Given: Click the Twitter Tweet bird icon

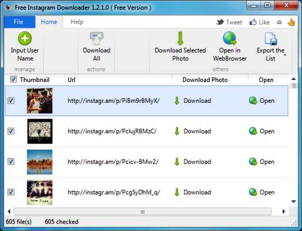Looking at the screenshot, I should pyautogui.click(x=220, y=22).
